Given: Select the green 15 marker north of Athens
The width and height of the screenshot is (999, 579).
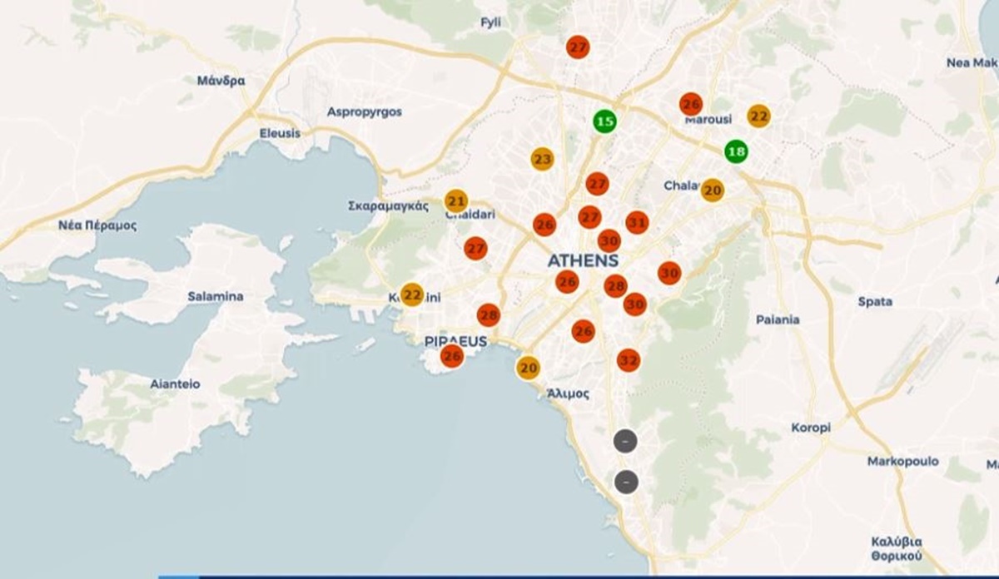Looking at the screenshot, I should [x=604, y=121].
